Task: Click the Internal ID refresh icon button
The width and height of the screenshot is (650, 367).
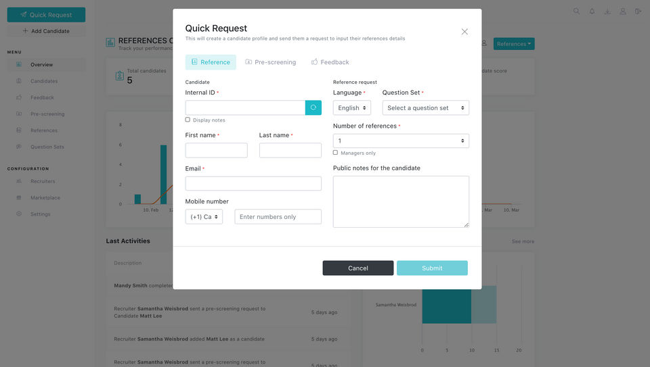Action: tap(313, 107)
